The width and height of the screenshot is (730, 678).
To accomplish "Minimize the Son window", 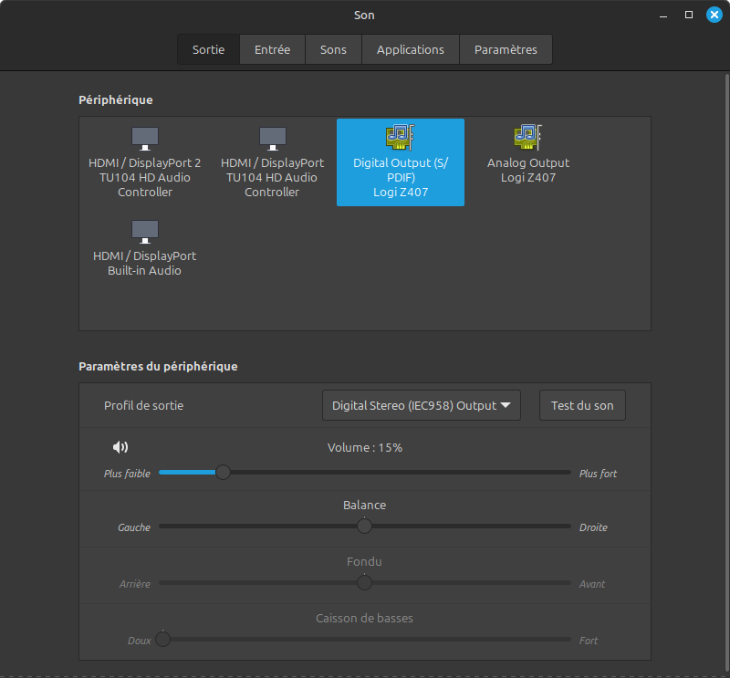I will pyautogui.click(x=662, y=15).
